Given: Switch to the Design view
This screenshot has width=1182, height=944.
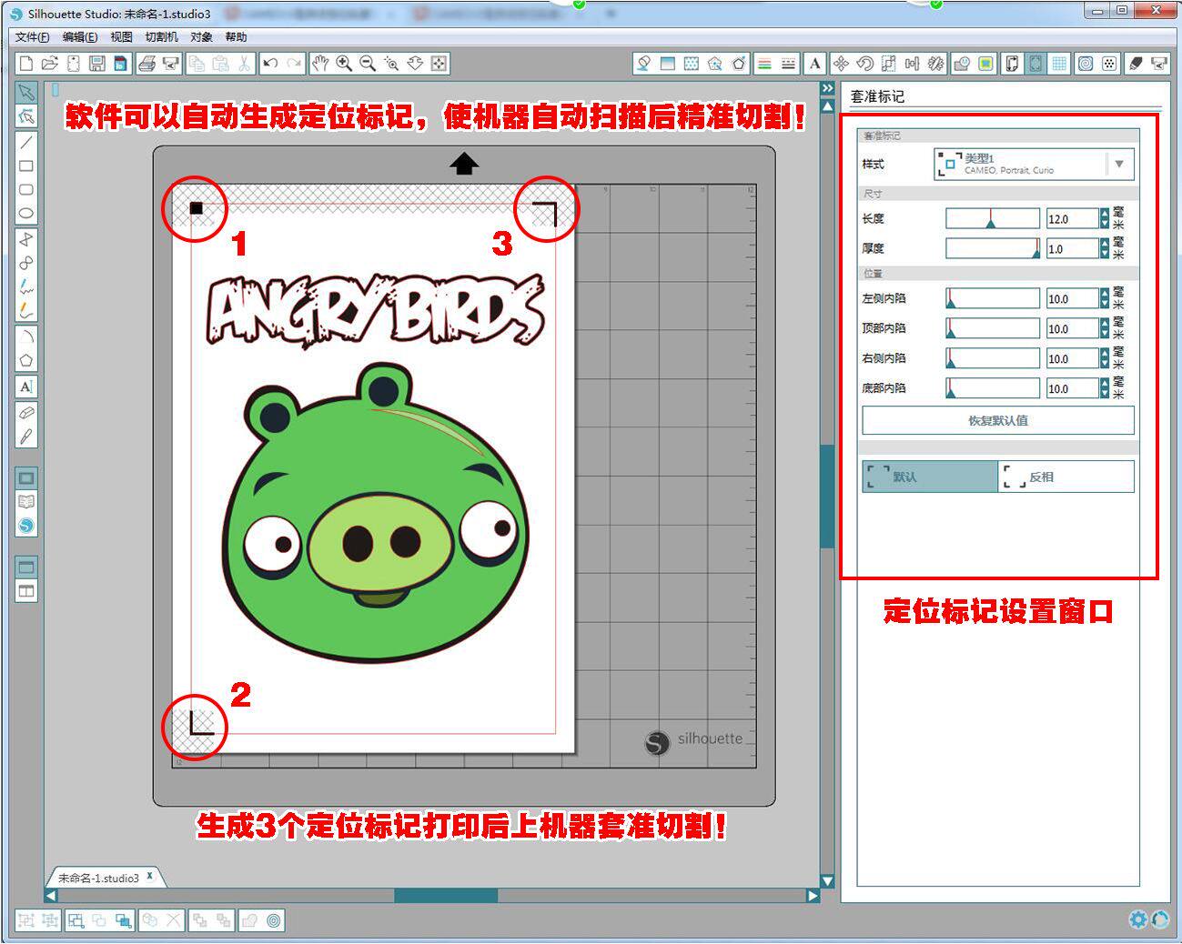Looking at the screenshot, I should click(x=26, y=477).
